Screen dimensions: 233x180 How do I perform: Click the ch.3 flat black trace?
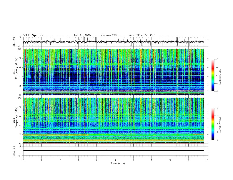[x=113, y=151]
